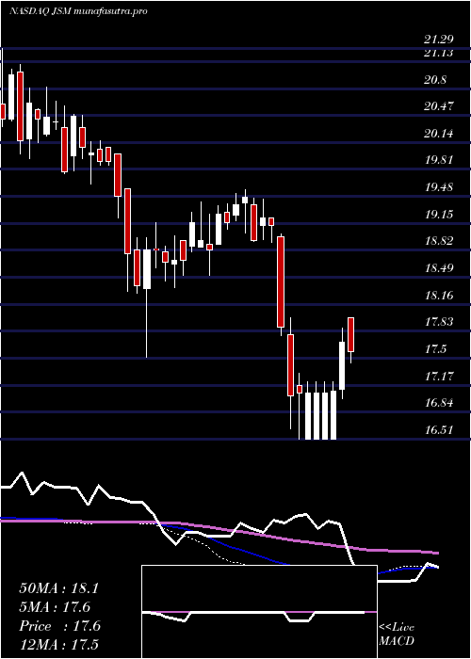The width and height of the screenshot is (471, 659).
Task: Click the 50MA : 18.1 readout
Action: (58, 588)
